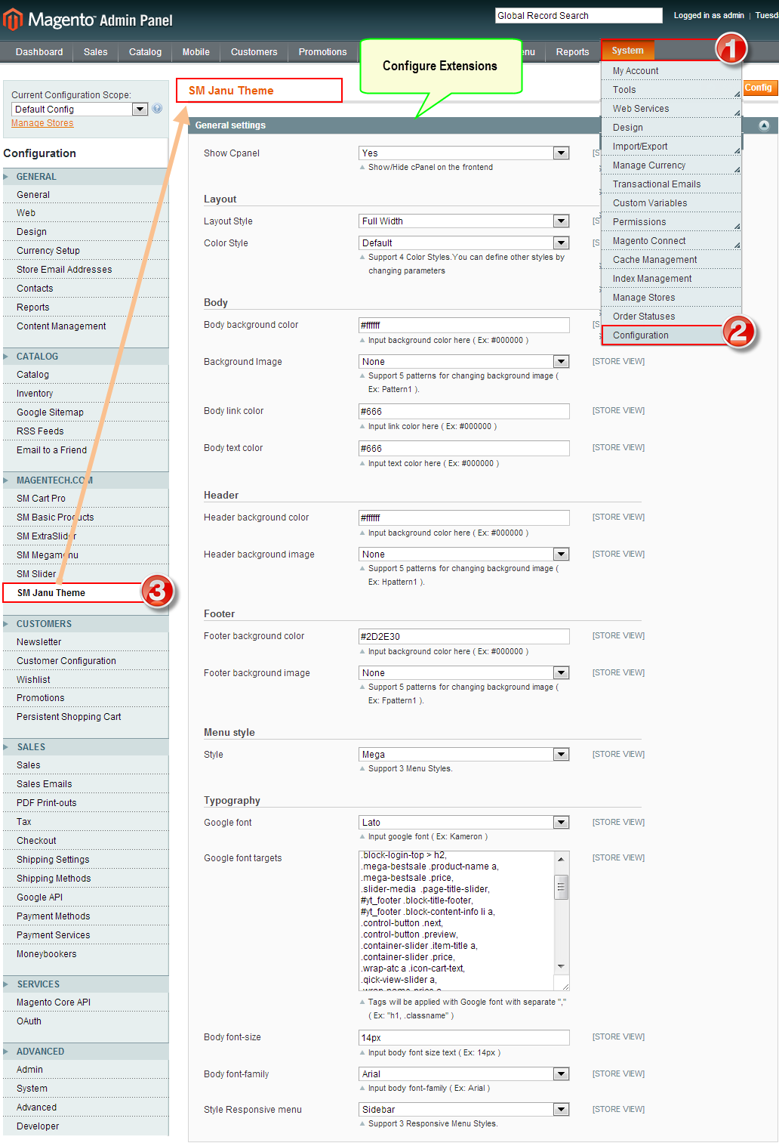Click the Body text color field
This screenshot has height=1143, width=779.
464,449
